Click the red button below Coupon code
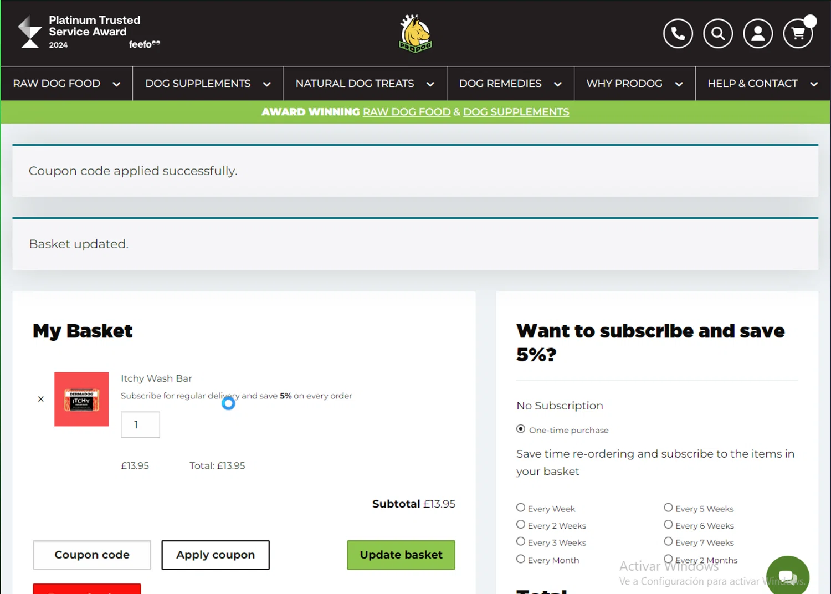The width and height of the screenshot is (831, 594). 87,589
